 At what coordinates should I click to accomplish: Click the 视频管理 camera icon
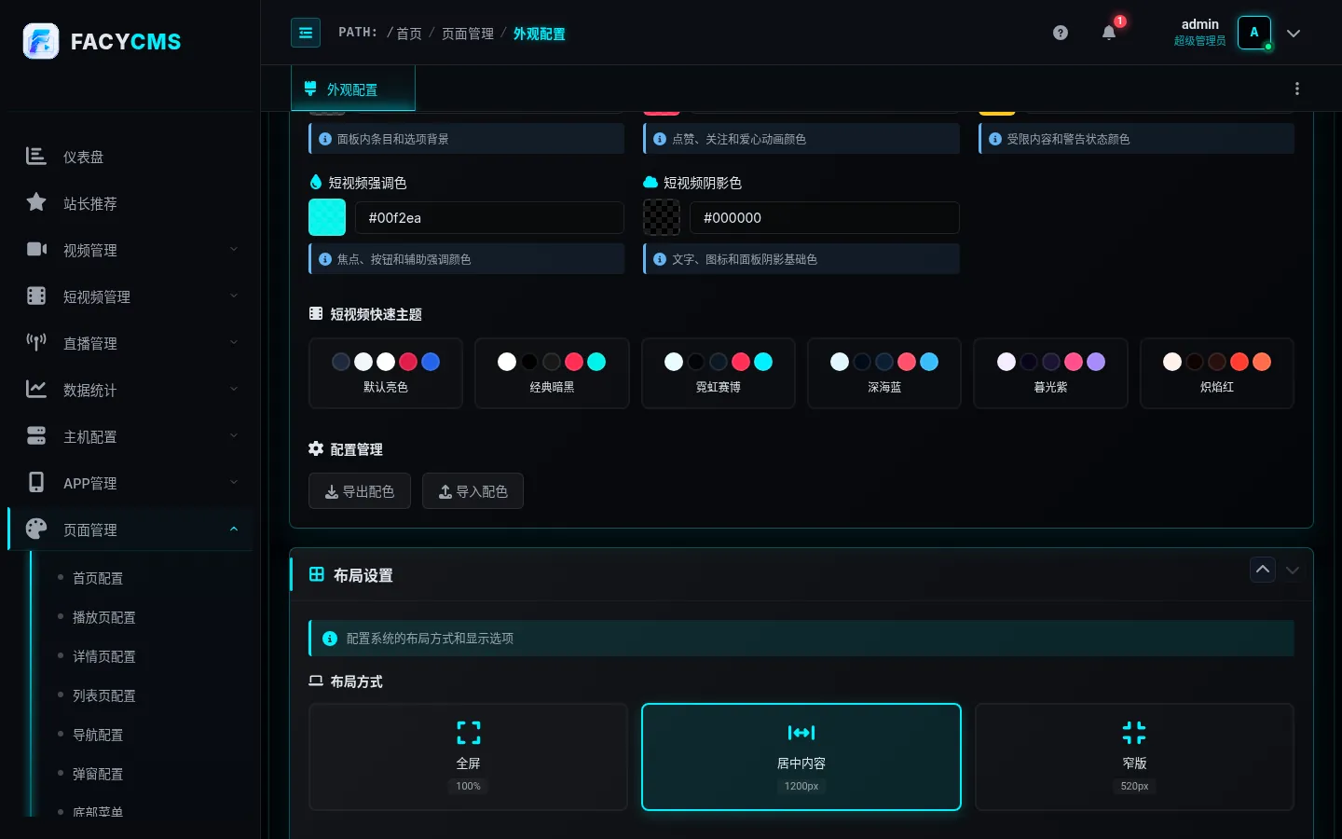(36, 249)
